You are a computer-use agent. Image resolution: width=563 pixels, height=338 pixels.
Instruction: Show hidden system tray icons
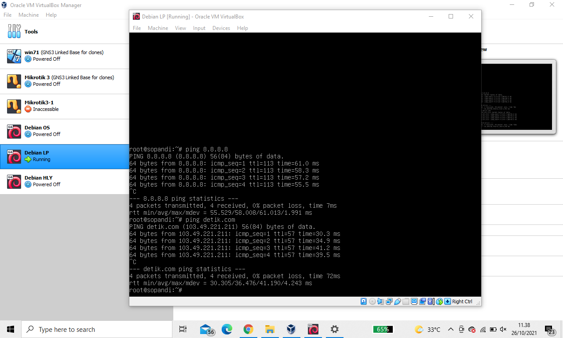[x=451, y=329]
